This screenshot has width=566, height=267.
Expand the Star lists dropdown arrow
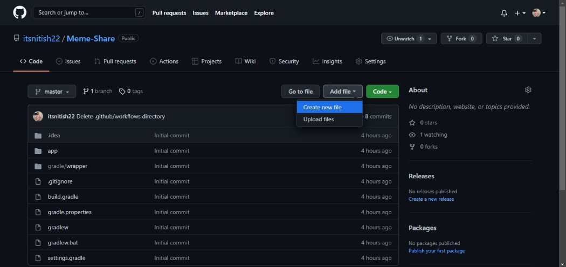point(534,39)
